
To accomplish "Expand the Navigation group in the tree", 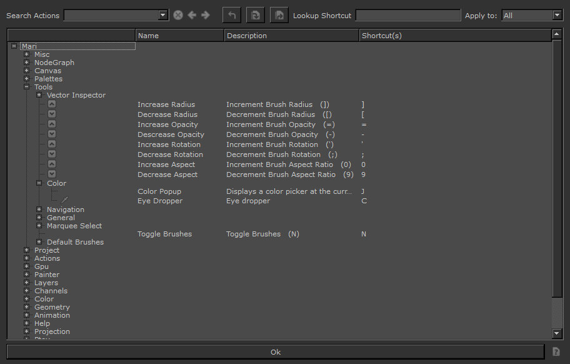I will 39,210.
